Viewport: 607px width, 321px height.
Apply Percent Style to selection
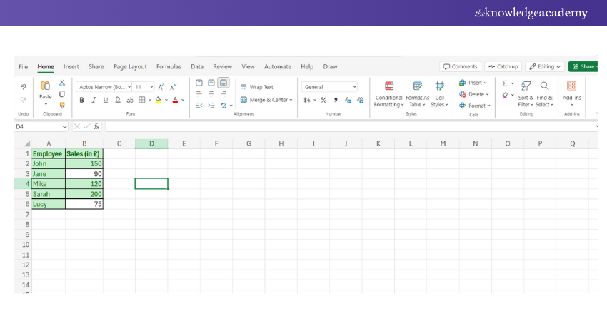click(x=323, y=101)
